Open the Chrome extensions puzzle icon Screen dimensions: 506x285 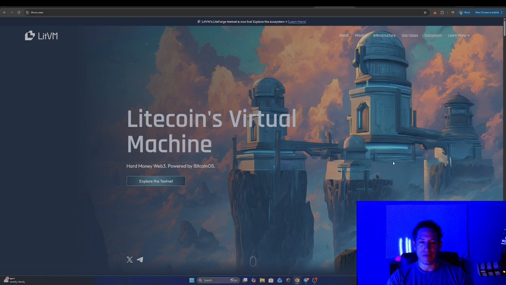(442, 12)
